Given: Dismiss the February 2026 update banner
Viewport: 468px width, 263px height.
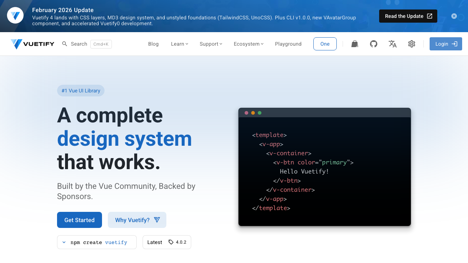Looking at the screenshot, I should pos(454,16).
